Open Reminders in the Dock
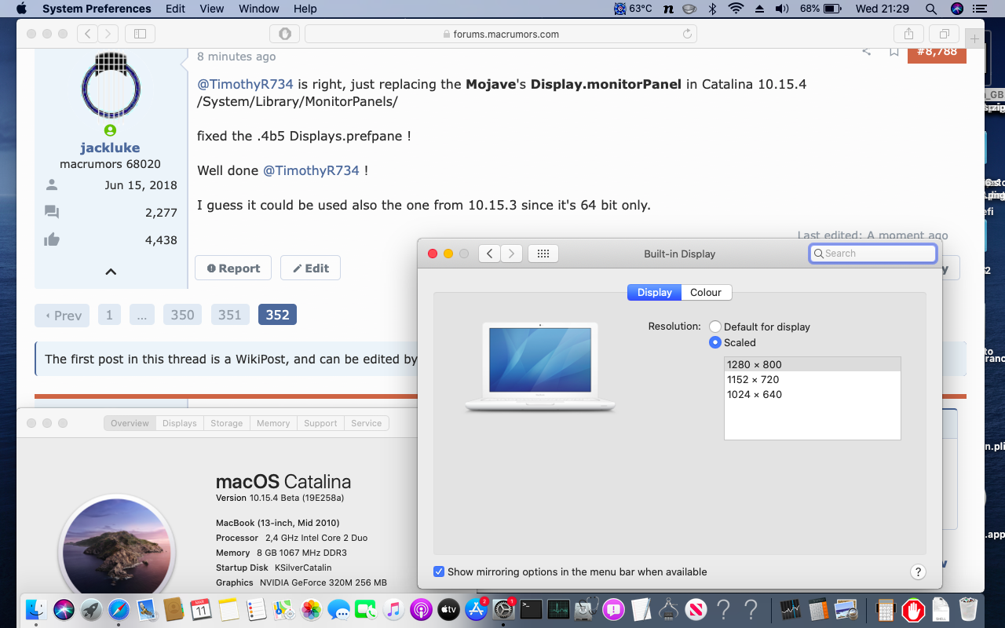The image size is (1005, 628). pyautogui.click(x=256, y=609)
